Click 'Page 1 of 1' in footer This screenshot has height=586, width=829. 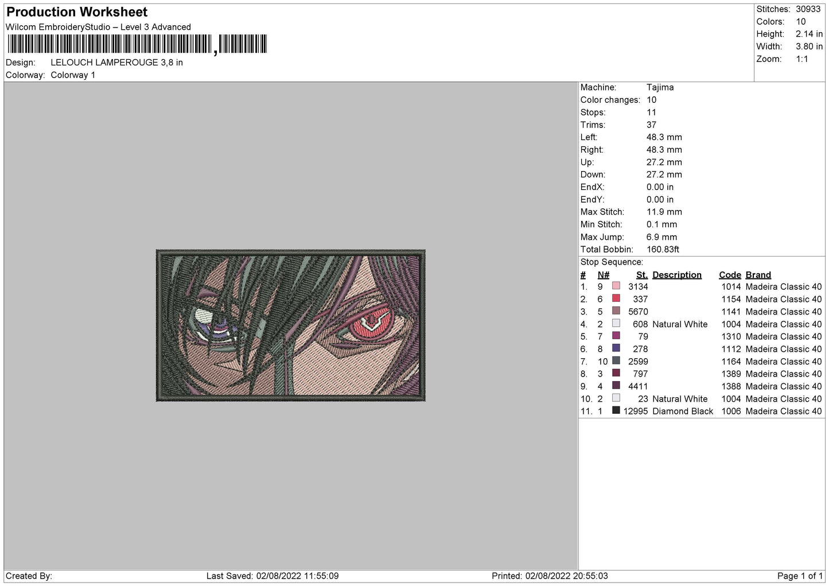800,576
